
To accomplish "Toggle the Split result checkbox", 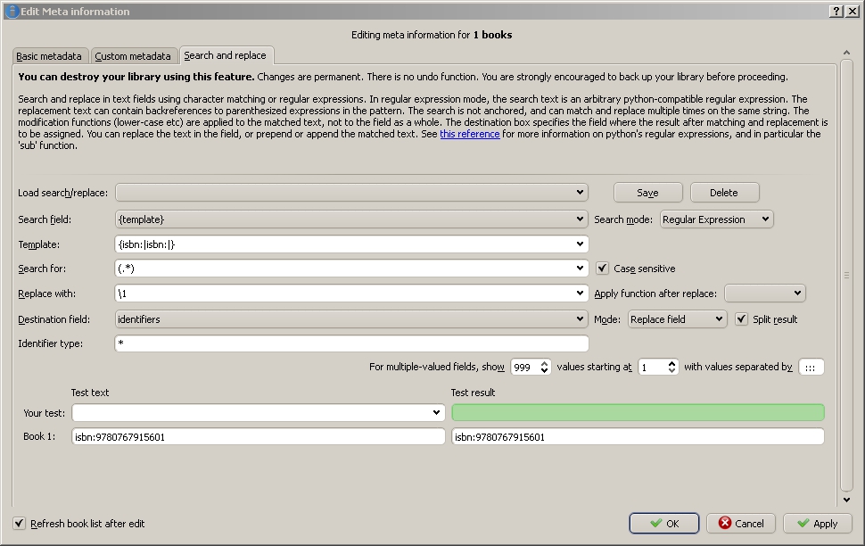I will tap(741, 319).
